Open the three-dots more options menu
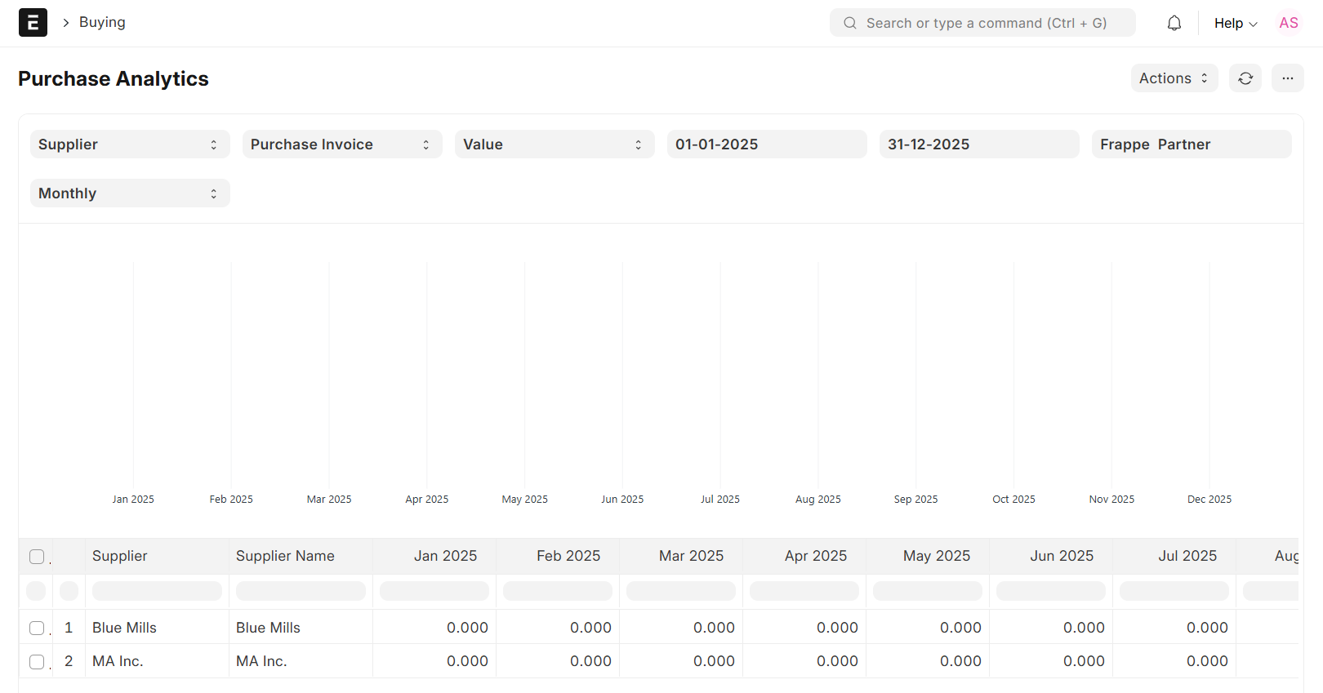The width and height of the screenshot is (1323, 693). pyautogui.click(x=1288, y=78)
